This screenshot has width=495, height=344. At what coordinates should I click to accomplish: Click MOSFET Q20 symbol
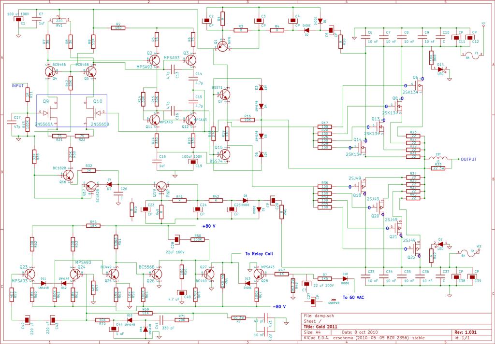(x=379, y=207)
